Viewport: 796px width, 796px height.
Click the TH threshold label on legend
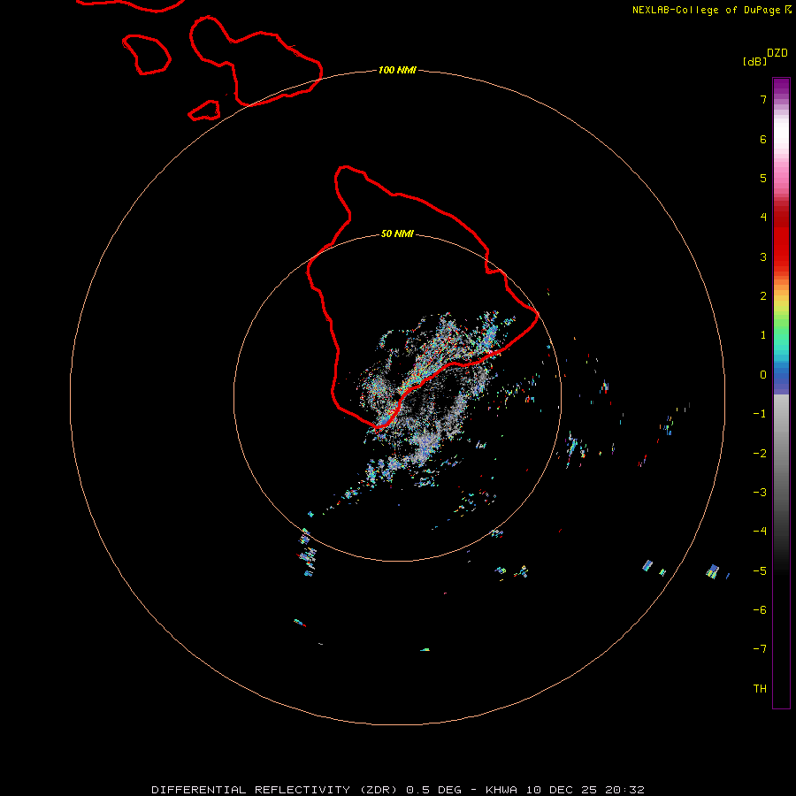pos(760,689)
